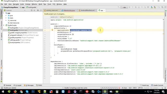Switch to activity_main.xml tab
The image size is (167, 94).
[52, 10]
